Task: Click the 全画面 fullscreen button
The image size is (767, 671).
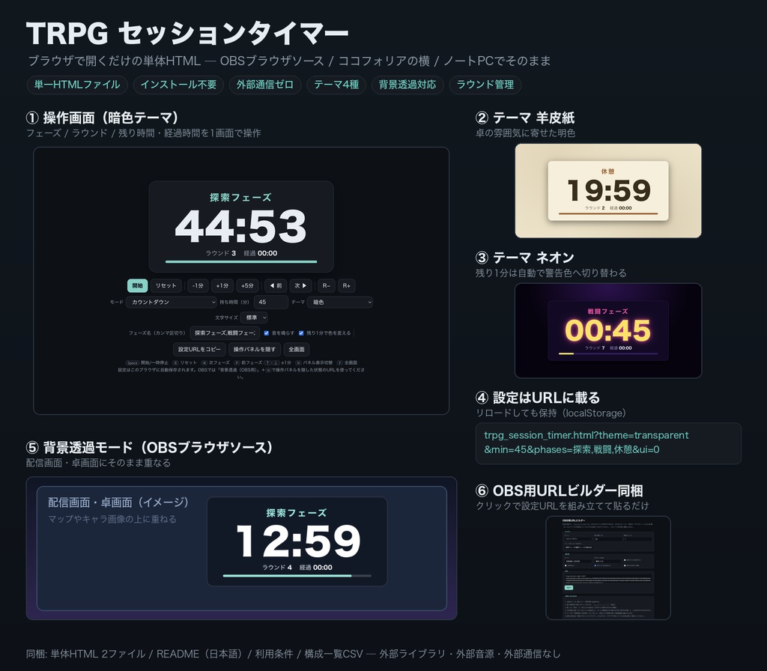Action: pyautogui.click(x=297, y=349)
